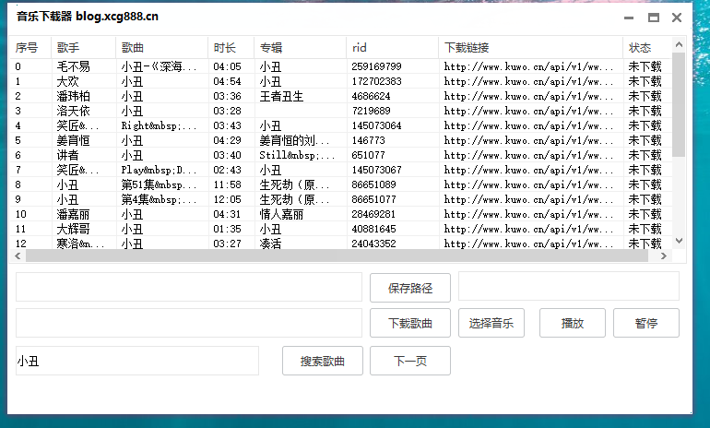Click horizontal scrollbar right arrow
The height and width of the screenshot is (428, 710).
tap(664, 256)
